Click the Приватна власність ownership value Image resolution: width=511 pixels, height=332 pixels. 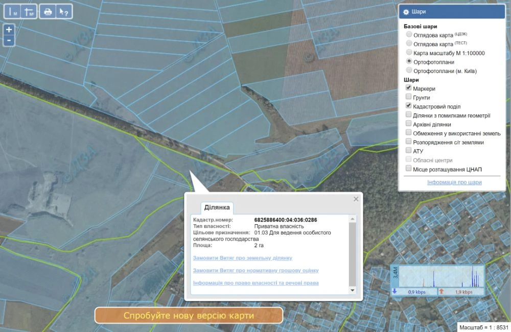tap(279, 226)
